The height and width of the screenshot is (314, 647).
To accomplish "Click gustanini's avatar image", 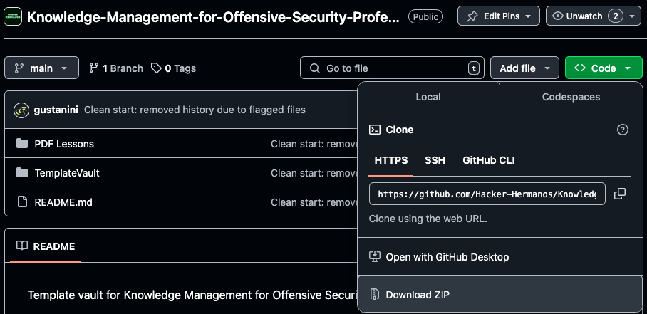I will click(x=21, y=110).
